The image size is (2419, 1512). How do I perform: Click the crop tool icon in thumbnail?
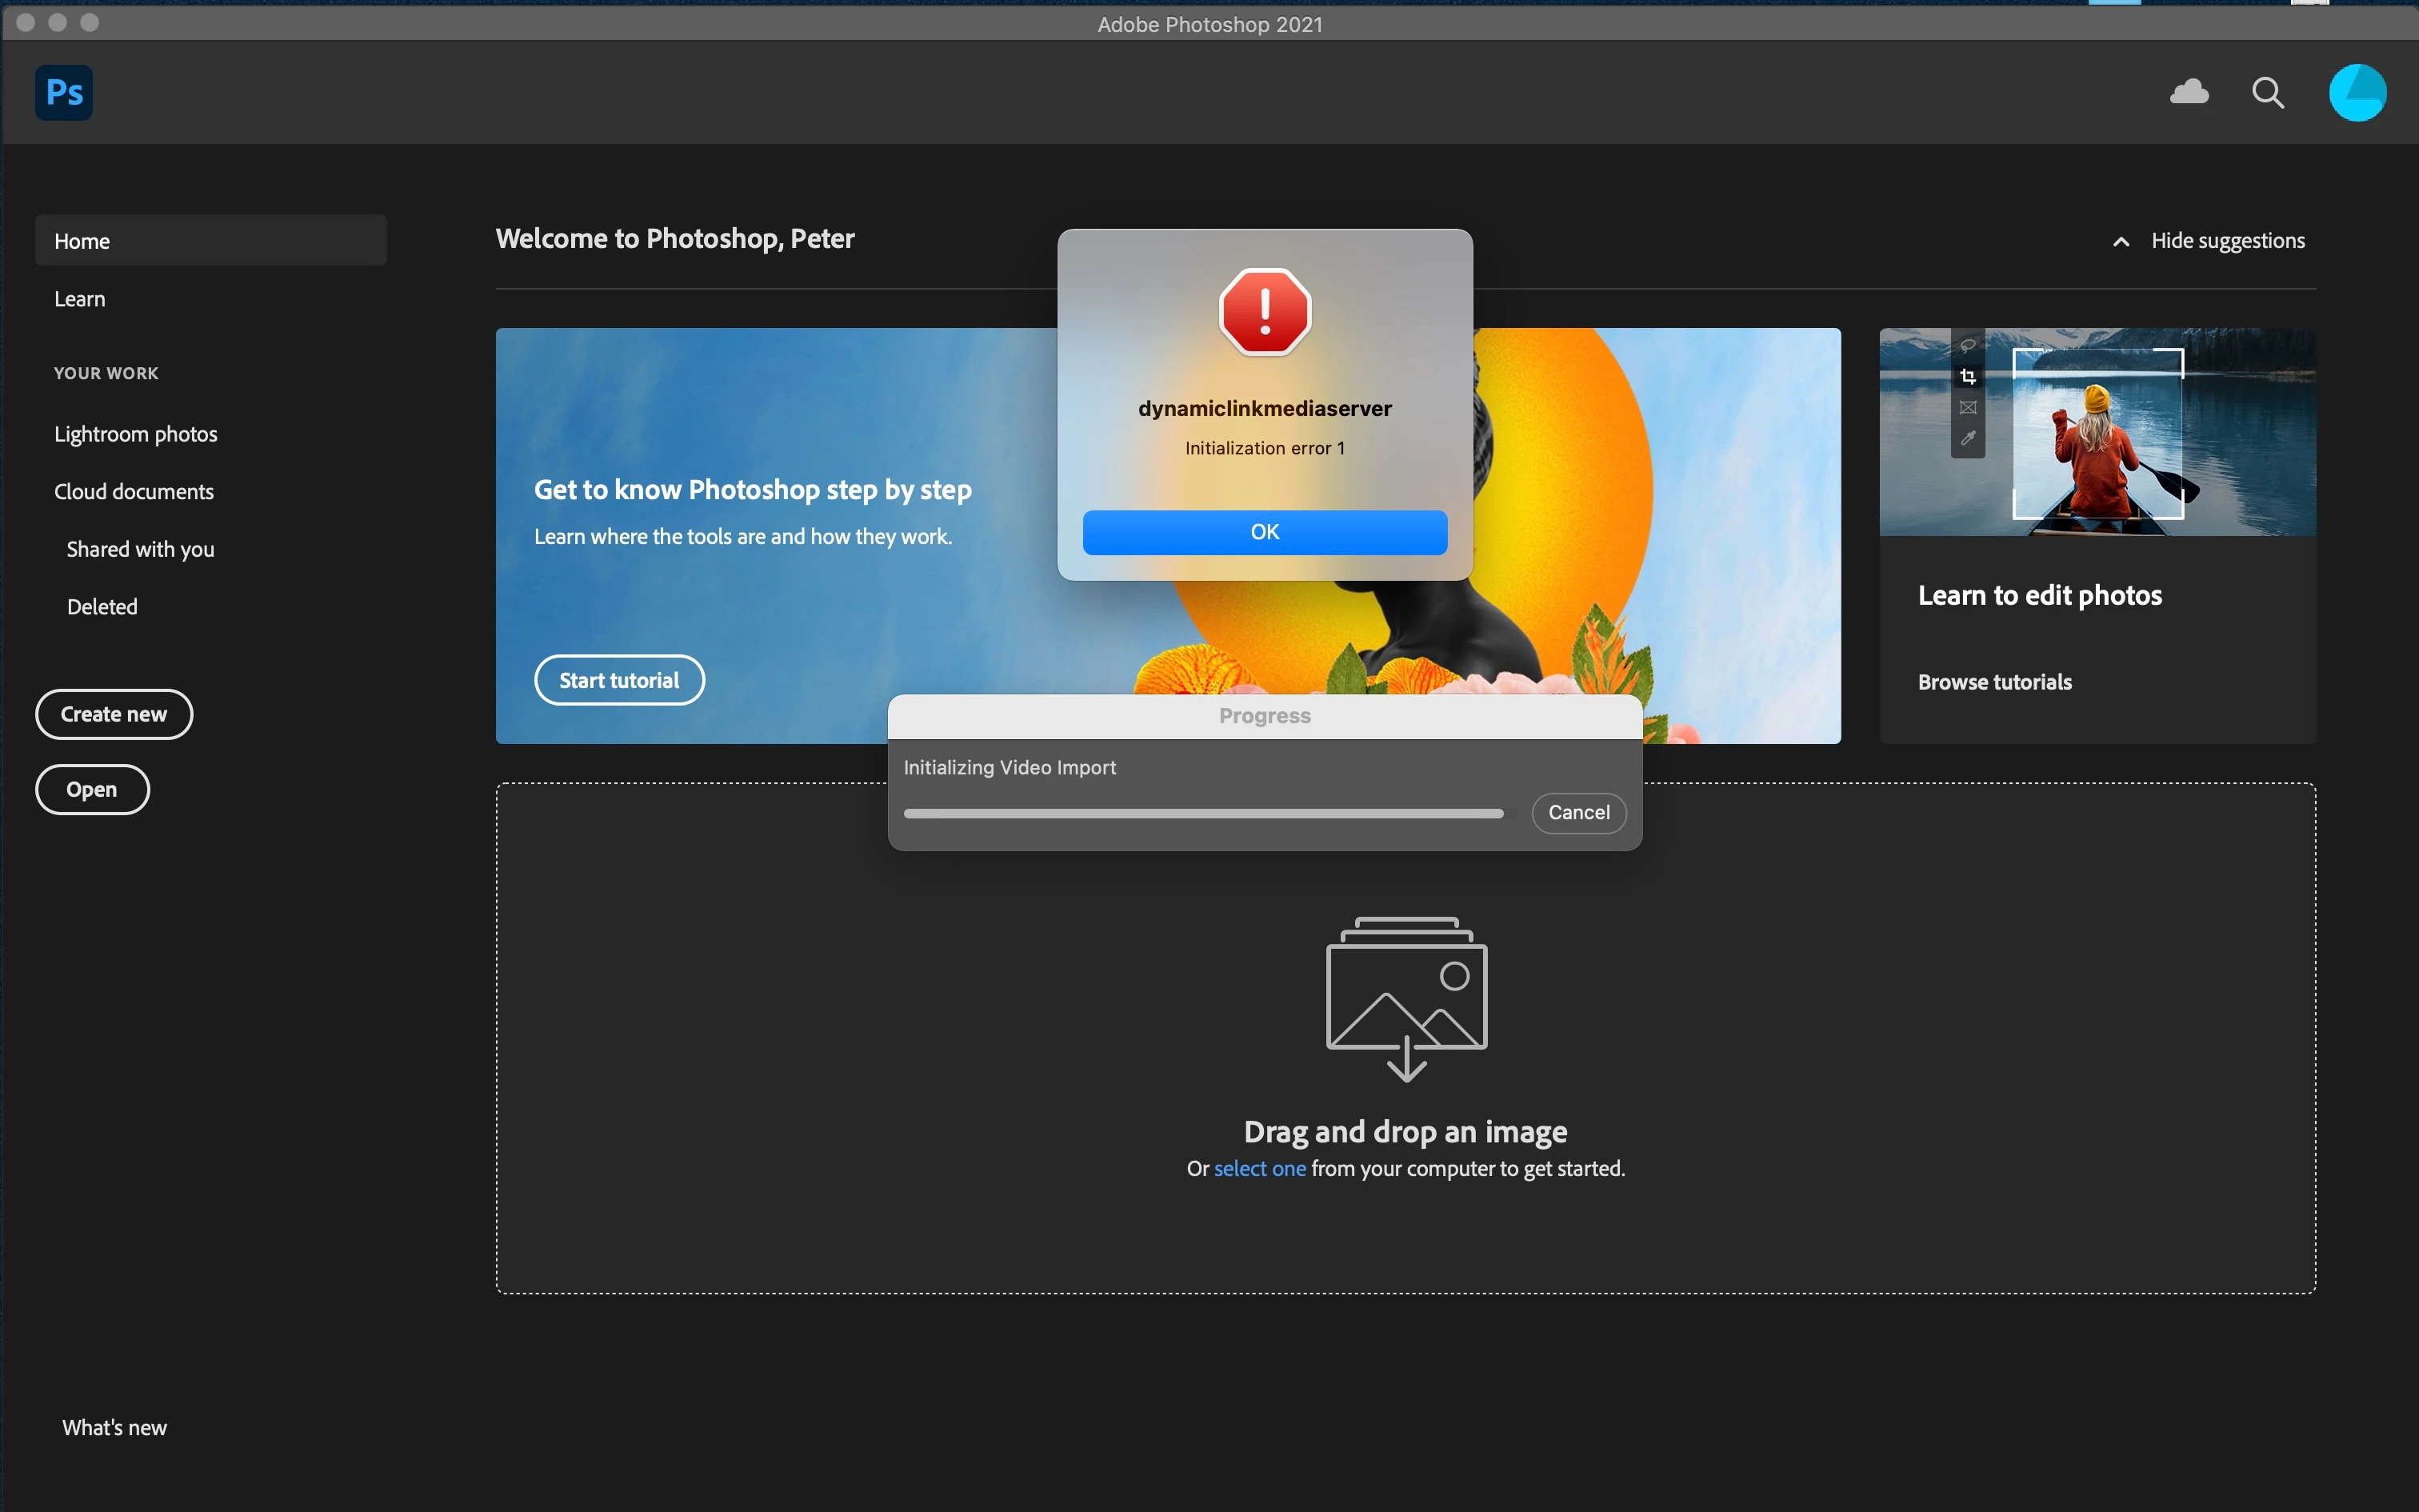pos(1968,377)
